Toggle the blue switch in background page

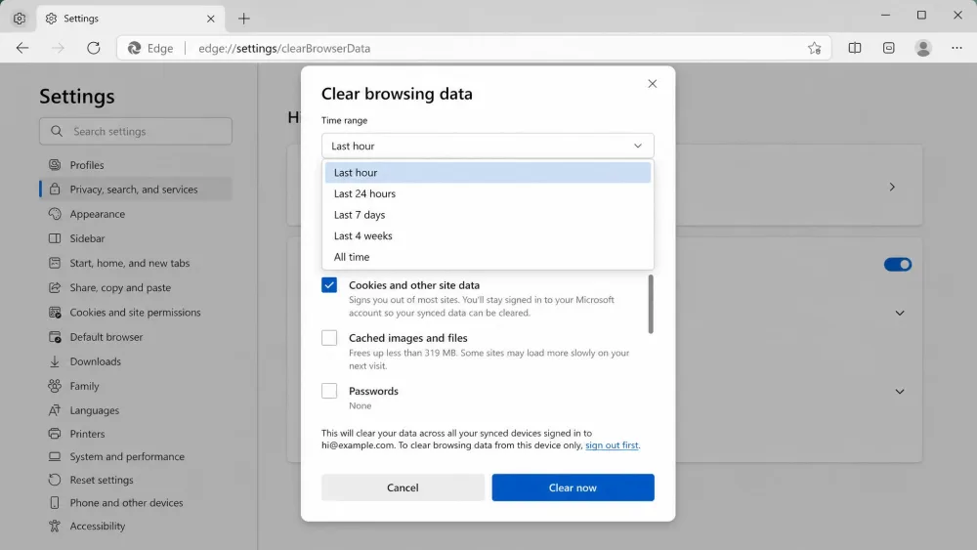(x=897, y=265)
